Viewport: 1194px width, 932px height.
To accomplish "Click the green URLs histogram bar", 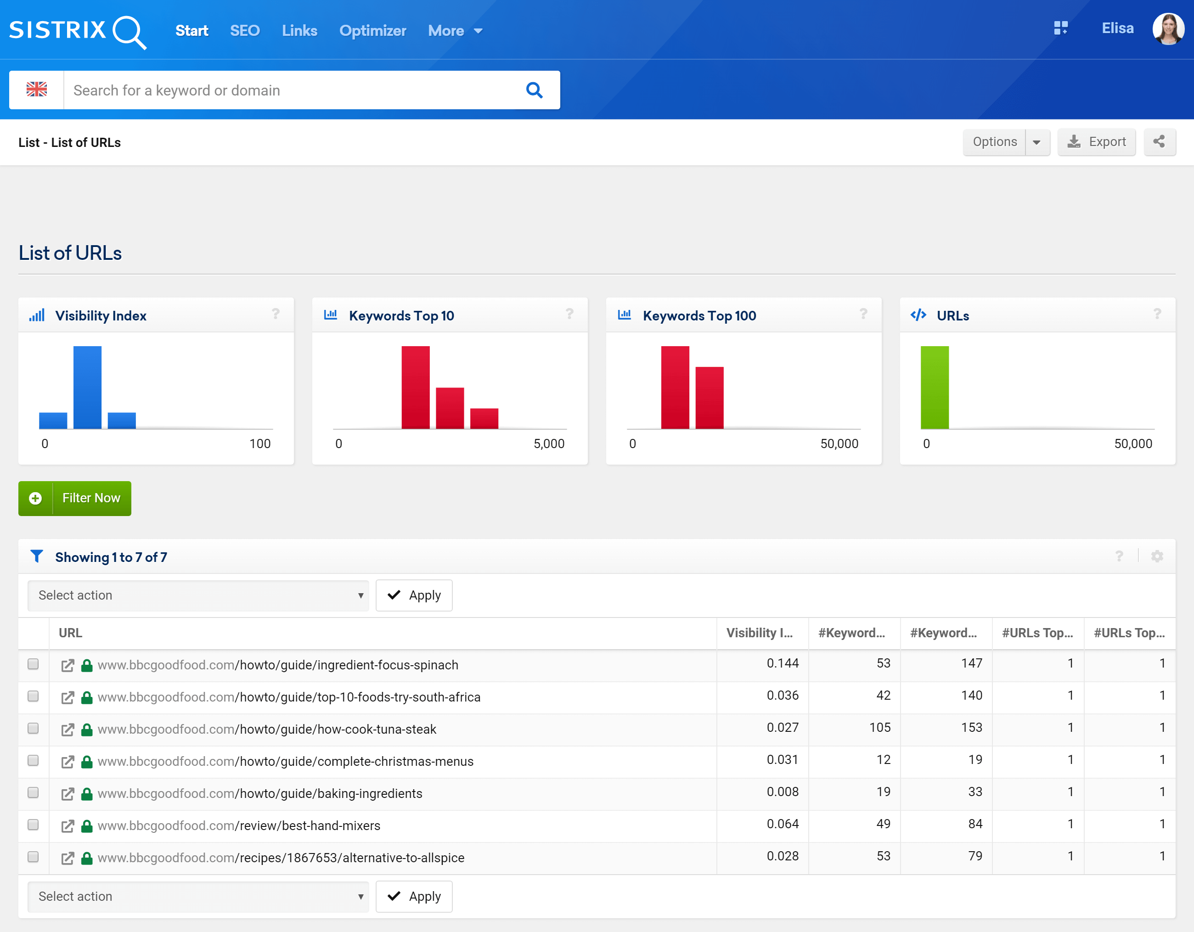I will (x=935, y=387).
